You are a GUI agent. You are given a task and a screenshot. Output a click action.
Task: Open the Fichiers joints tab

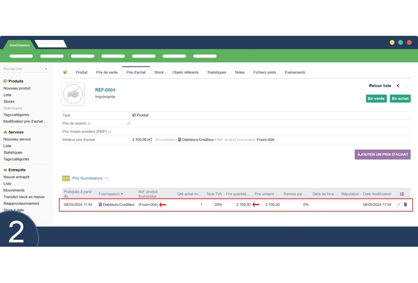[265, 72]
